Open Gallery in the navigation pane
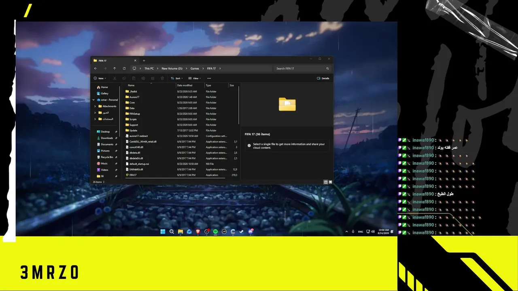The height and width of the screenshot is (291, 518). [102, 93]
